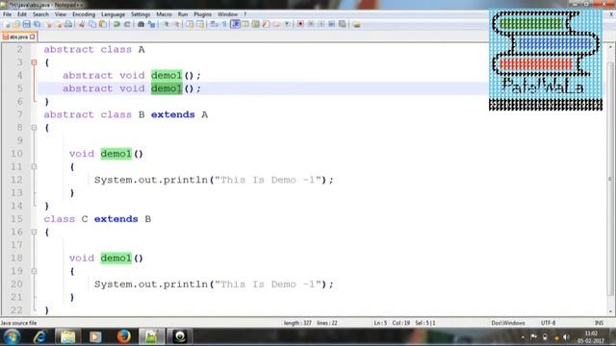This screenshot has height=346, width=616.
Task: Open Firefox from the taskbar
Action: coord(124,337)
